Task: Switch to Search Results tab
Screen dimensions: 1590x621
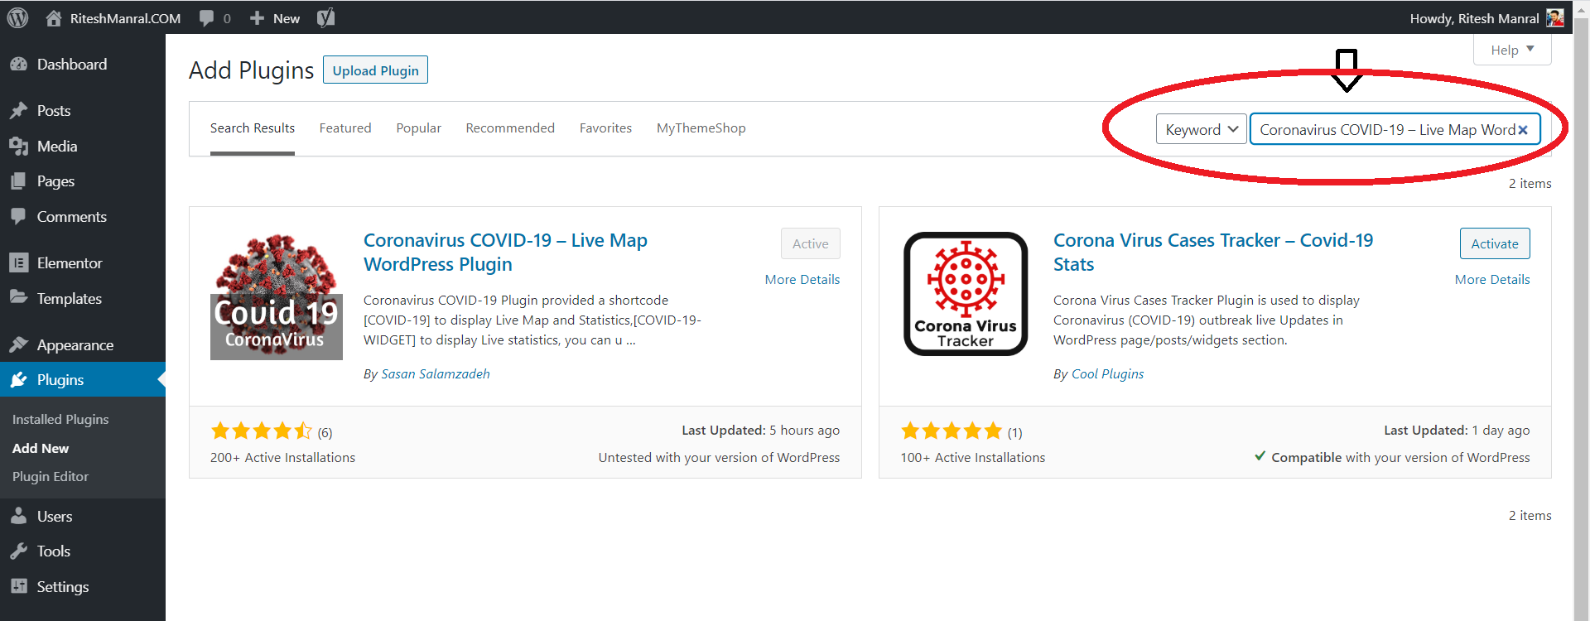Action: click(253, 128)
